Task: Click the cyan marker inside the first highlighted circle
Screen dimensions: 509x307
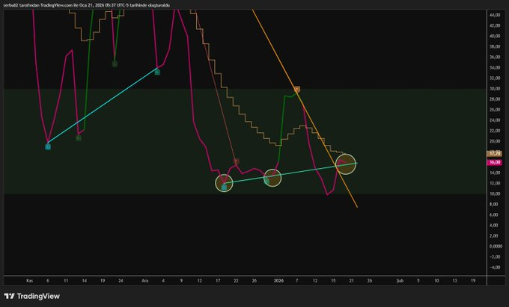Action: 224,187
